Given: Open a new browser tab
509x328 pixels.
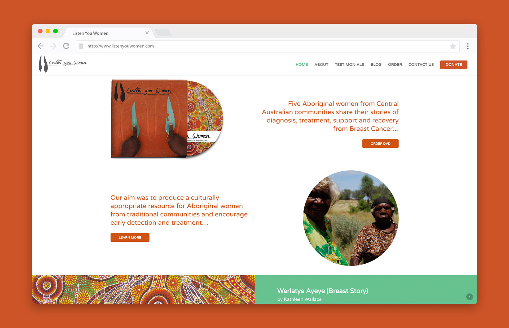Looking at the screenshot, I should 163,33.
